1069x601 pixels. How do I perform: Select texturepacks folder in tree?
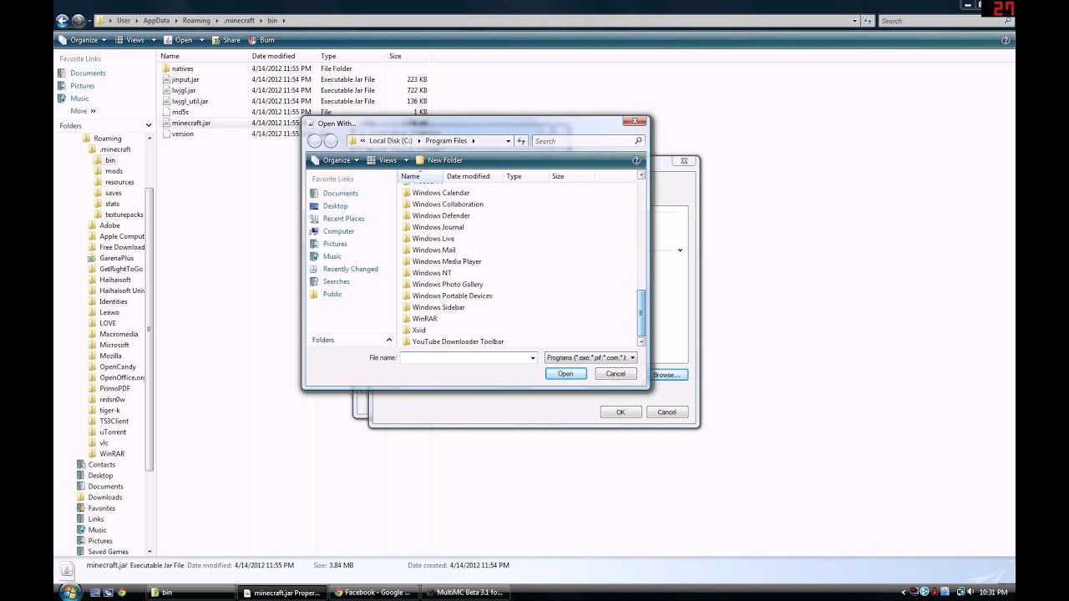(x=124, y=215)
